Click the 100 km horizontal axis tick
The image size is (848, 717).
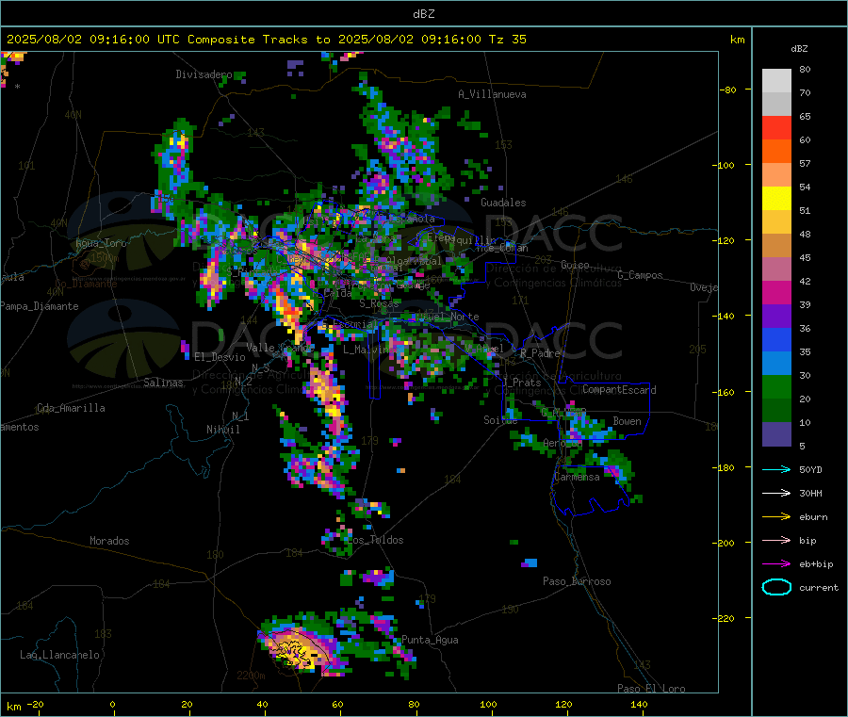tap(488, 704)
